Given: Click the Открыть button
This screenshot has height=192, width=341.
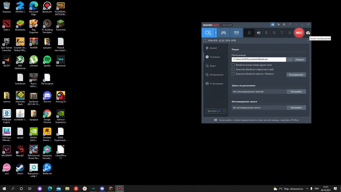Looking at the screenshot, I should pyautogui.click(x=300, y=60).
